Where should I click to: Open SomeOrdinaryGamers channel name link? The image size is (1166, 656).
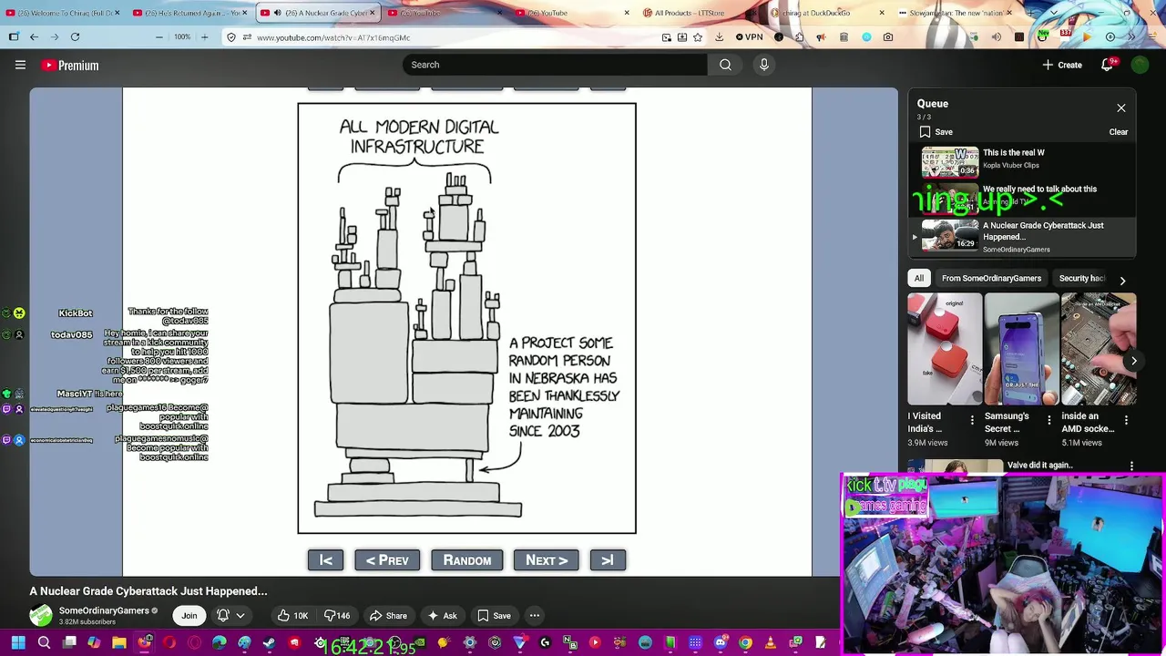[x=104, y=610]
